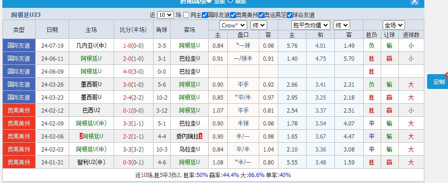
Task: Select the 竖版 radio option
Action: pyautogui.click(x=209, y=1)
